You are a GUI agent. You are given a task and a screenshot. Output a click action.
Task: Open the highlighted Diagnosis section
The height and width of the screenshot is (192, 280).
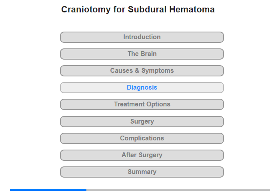(x=142, y=88)
